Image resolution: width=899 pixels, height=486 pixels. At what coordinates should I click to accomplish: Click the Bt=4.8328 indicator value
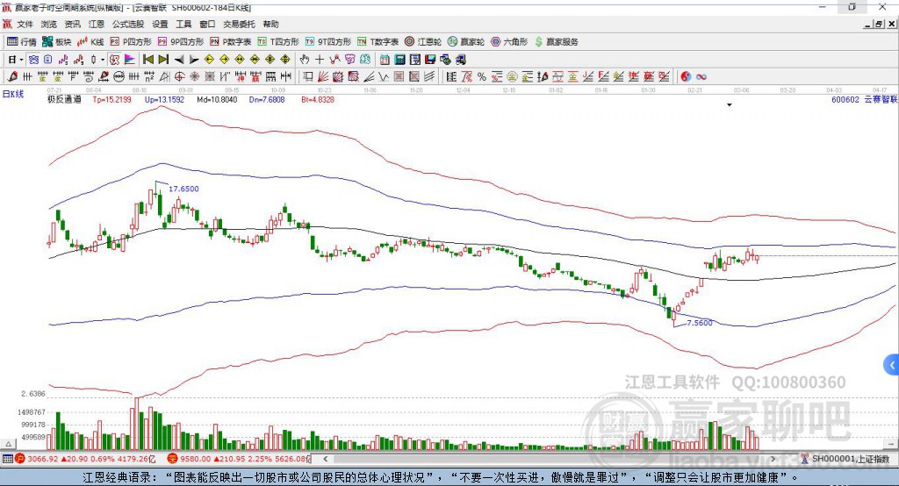[x=318, y=99]
